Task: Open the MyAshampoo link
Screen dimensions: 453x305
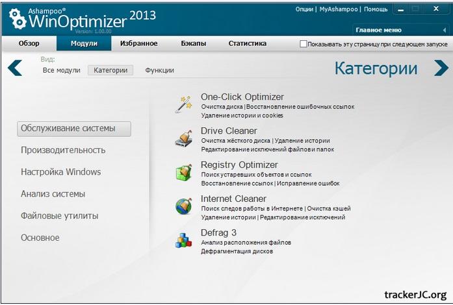Action: click(x=339, y=9)
